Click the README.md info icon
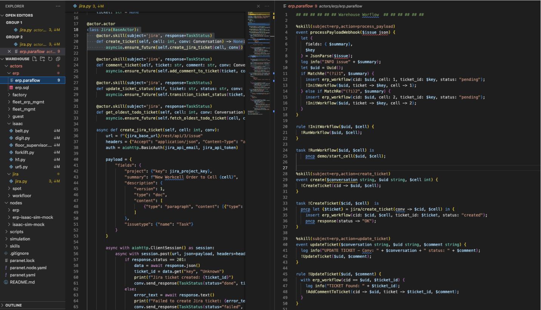 6,282
